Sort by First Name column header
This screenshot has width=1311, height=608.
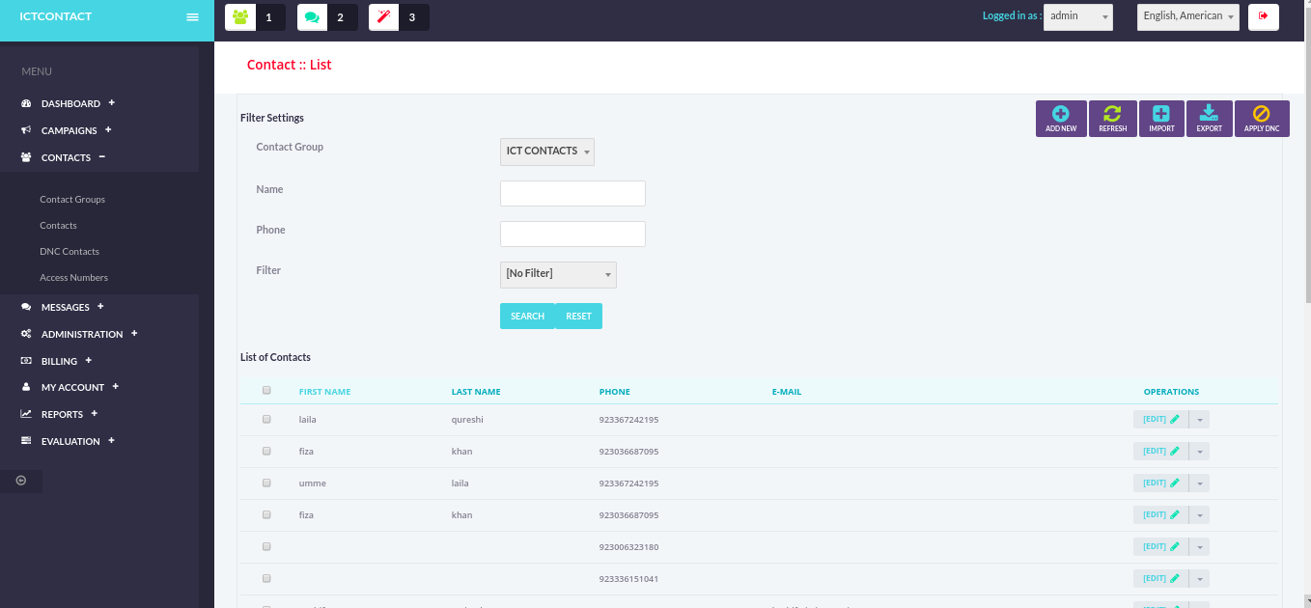[324, 392]
